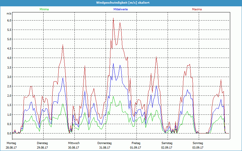Click the 'Freitag' day label

[136, 143]
